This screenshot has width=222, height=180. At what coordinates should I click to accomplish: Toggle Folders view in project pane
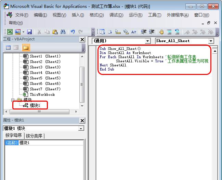click(x=26, y=48)
